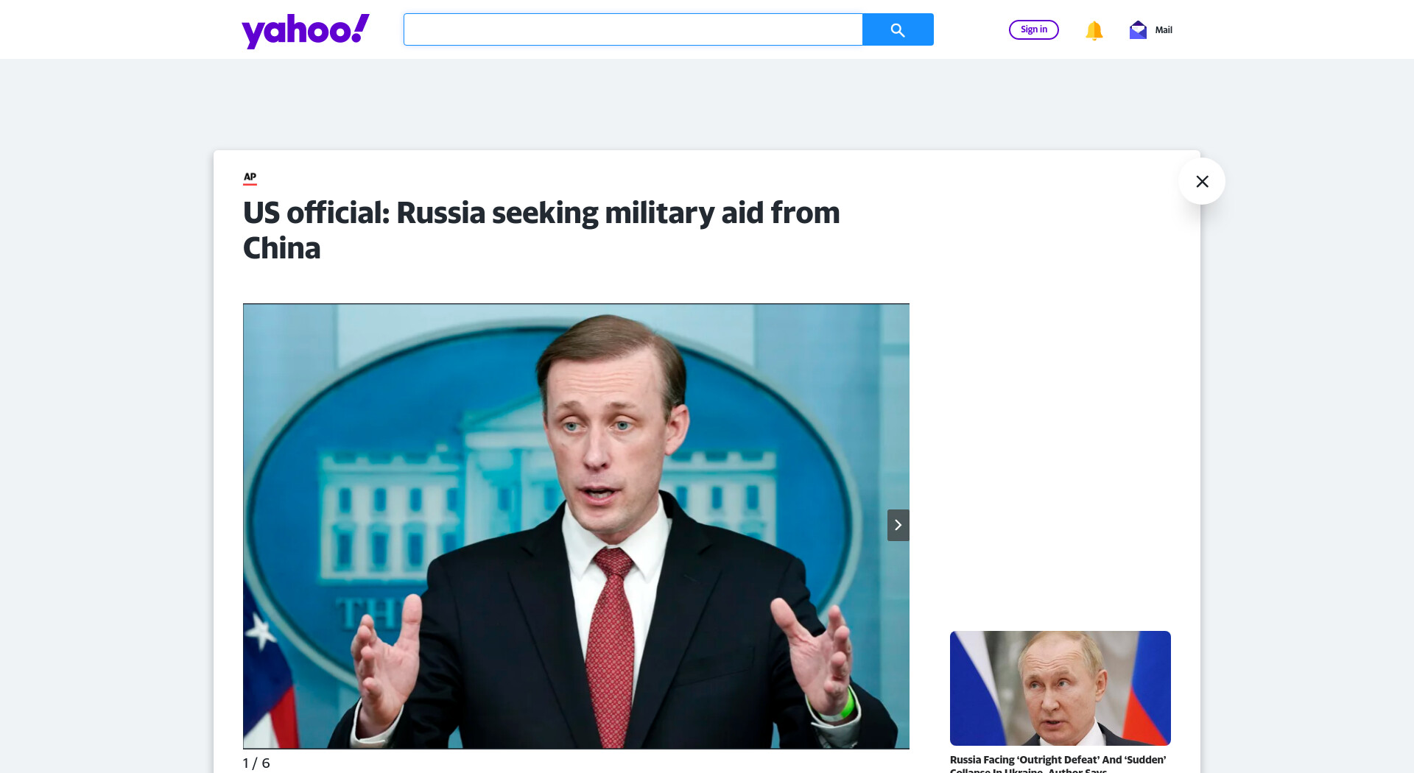
Task: Click the gray backdrop left of the article card
Action: coord(107,442)
